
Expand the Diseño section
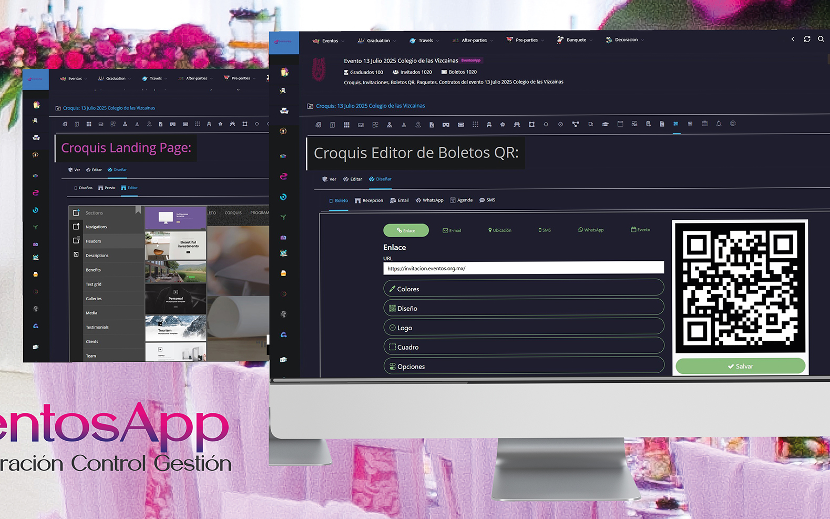524,307
